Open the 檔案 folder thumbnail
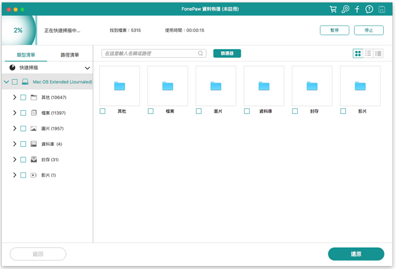This screenshot has width=396, height=269. coord(168,86)
